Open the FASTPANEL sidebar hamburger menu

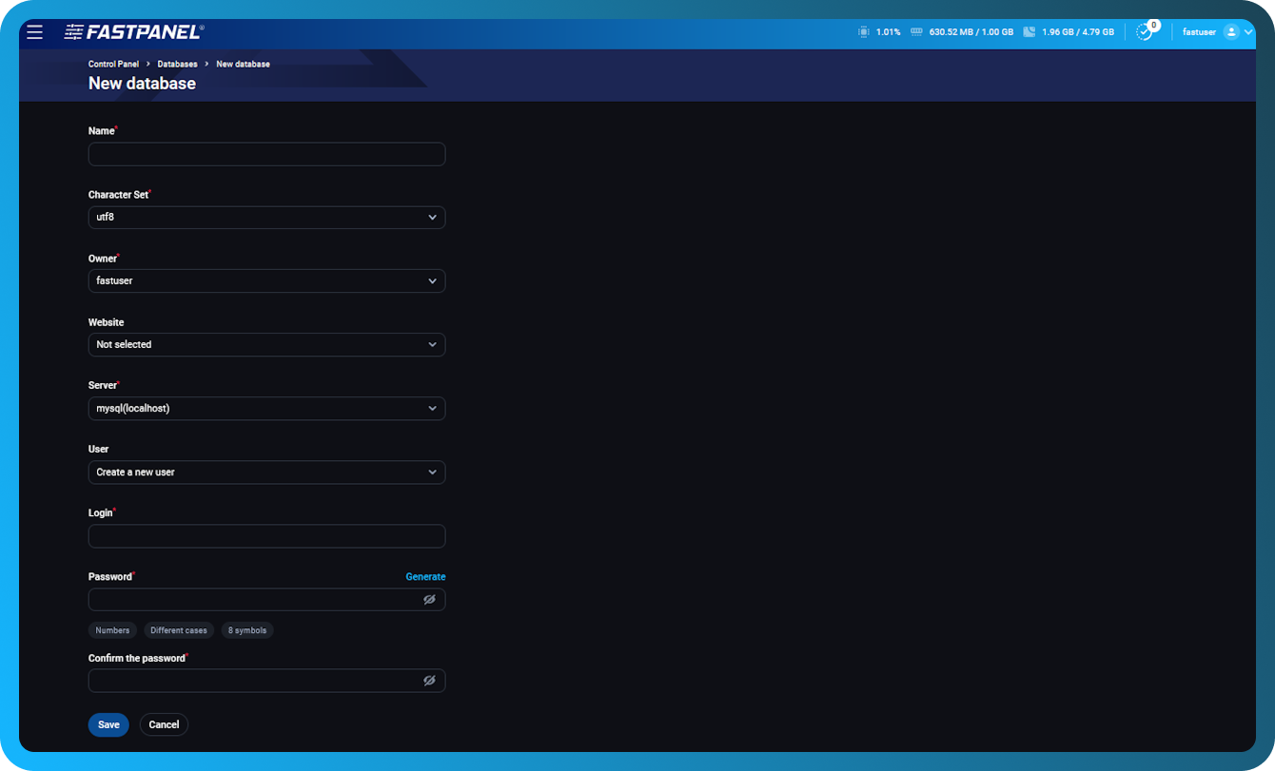pos(34,31)
